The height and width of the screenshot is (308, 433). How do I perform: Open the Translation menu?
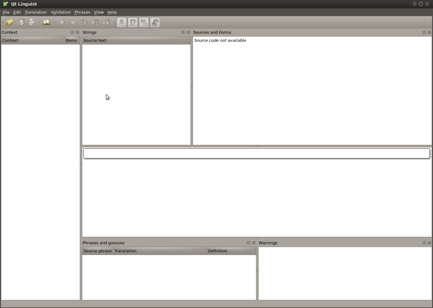pos(36,12)
